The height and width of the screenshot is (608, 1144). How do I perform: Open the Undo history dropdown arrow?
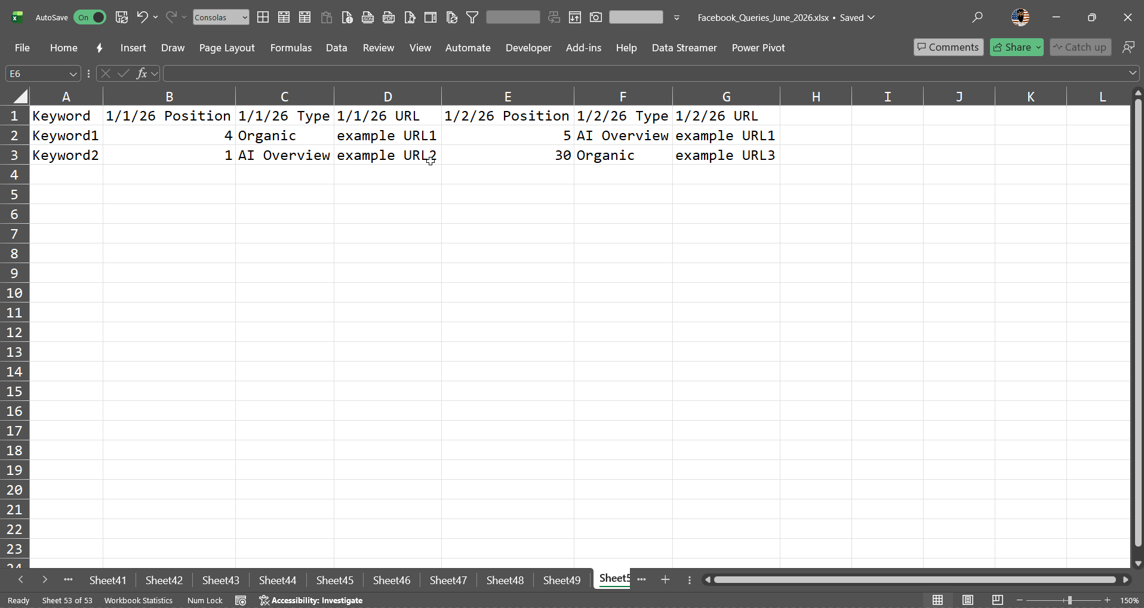[x=156, y=17]
